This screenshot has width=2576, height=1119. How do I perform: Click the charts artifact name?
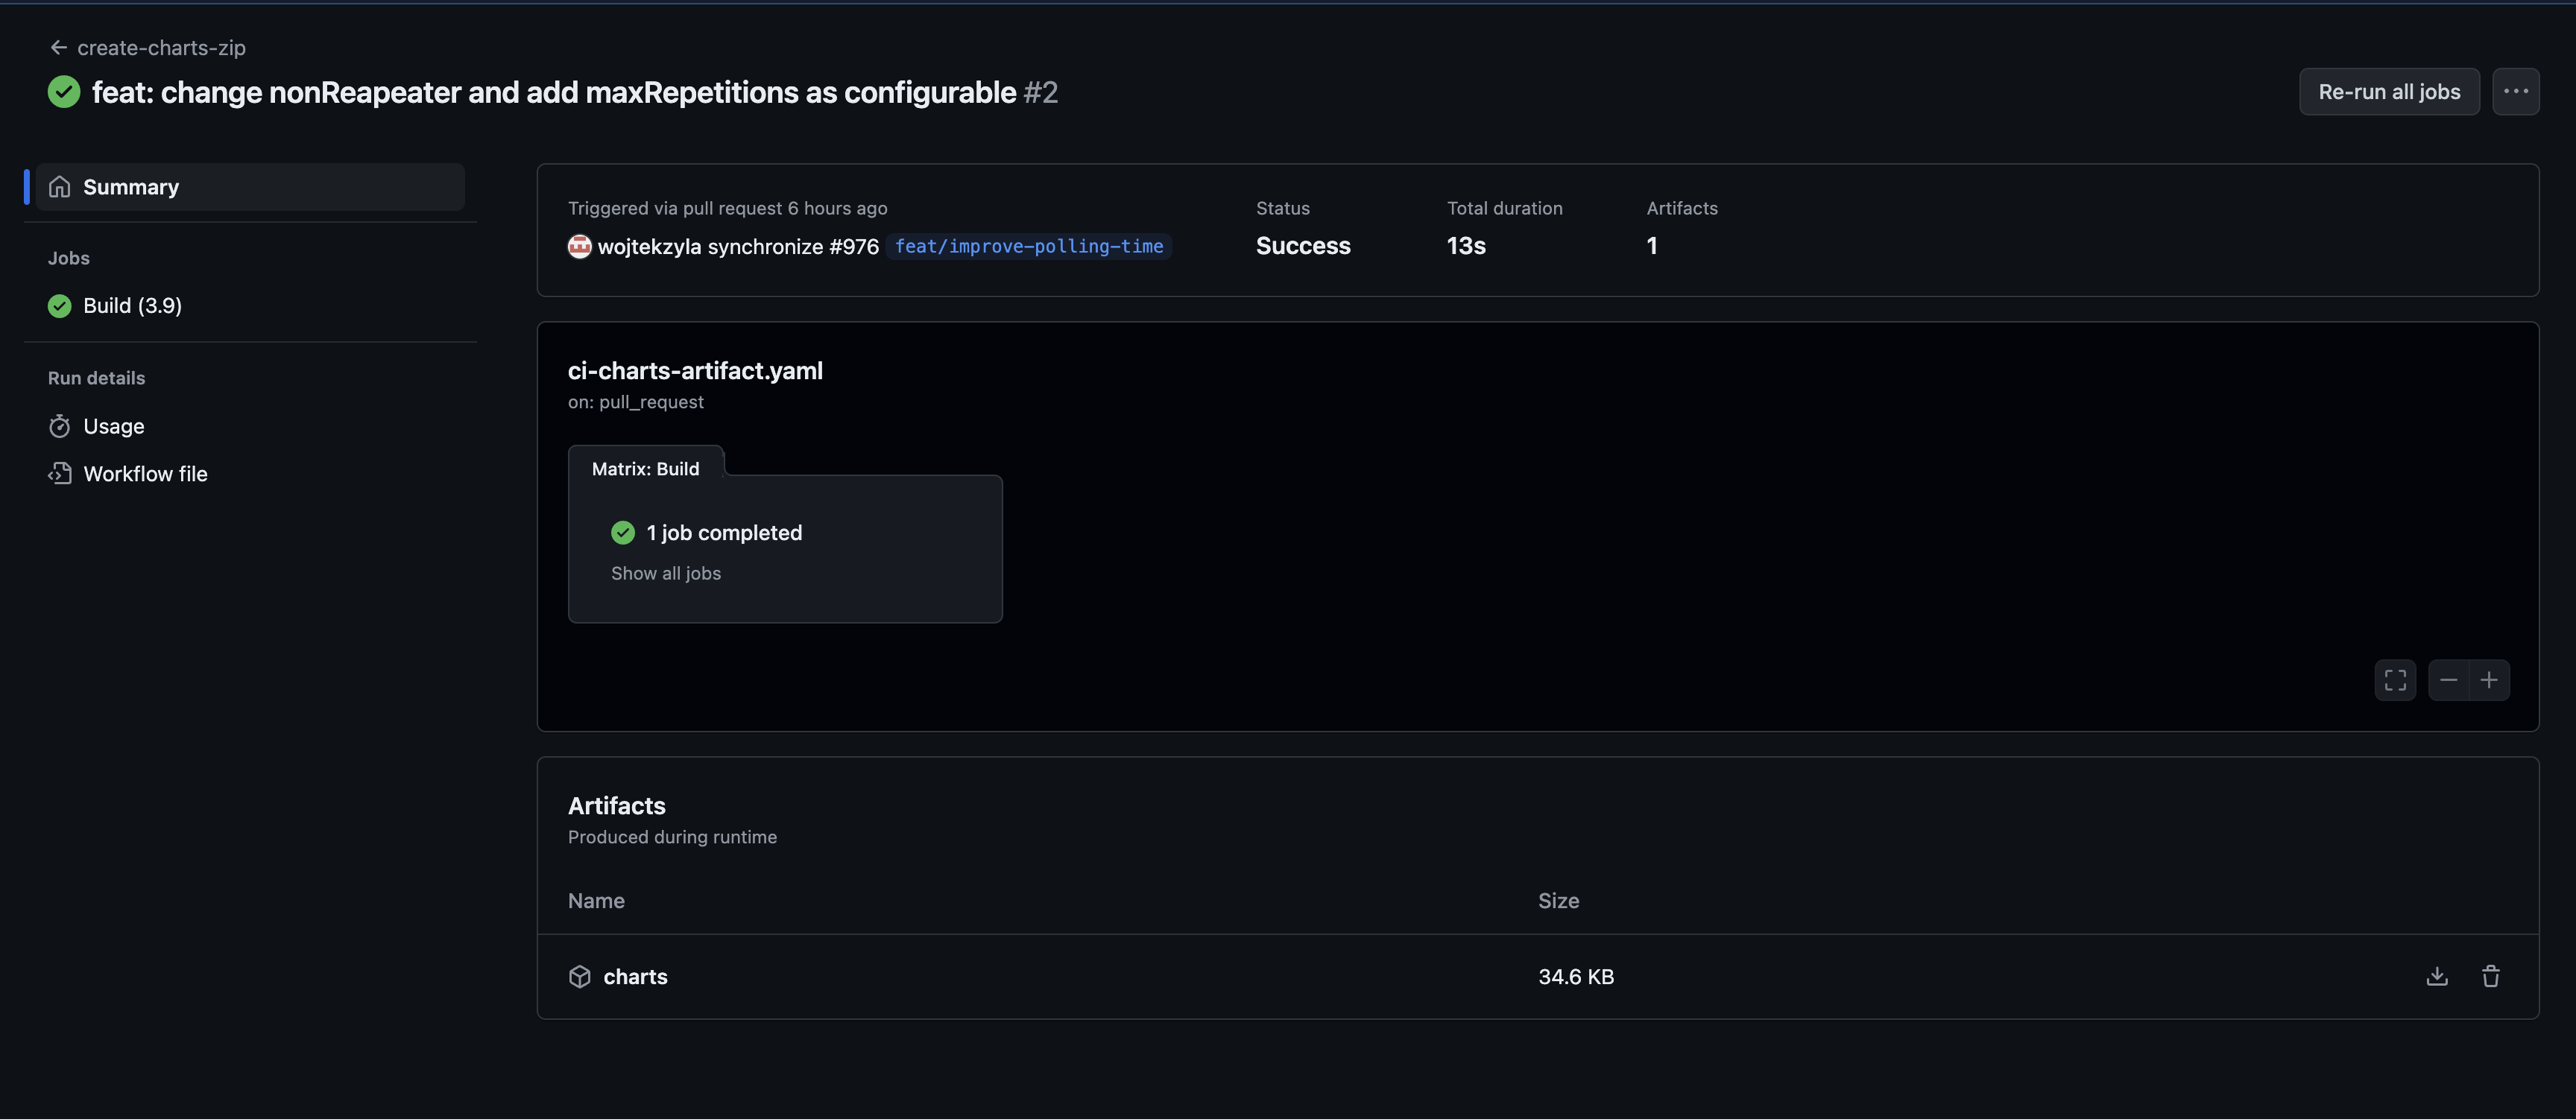(x=635, y=976)
